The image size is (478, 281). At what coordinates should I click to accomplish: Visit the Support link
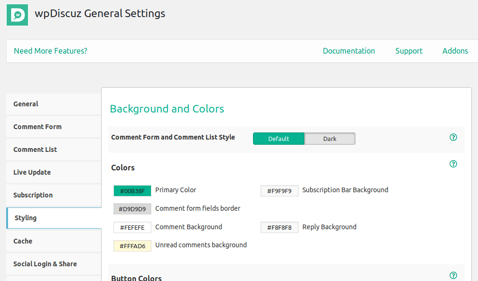(x=409, y=51)
